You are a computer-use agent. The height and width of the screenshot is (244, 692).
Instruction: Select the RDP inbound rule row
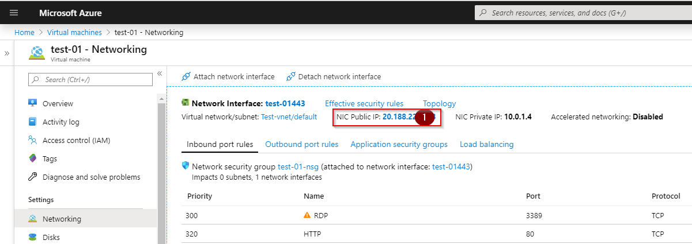coord(320,215)
